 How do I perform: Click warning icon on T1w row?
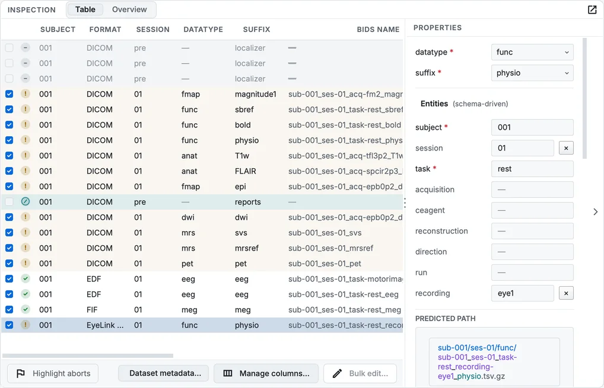(26, 155)
